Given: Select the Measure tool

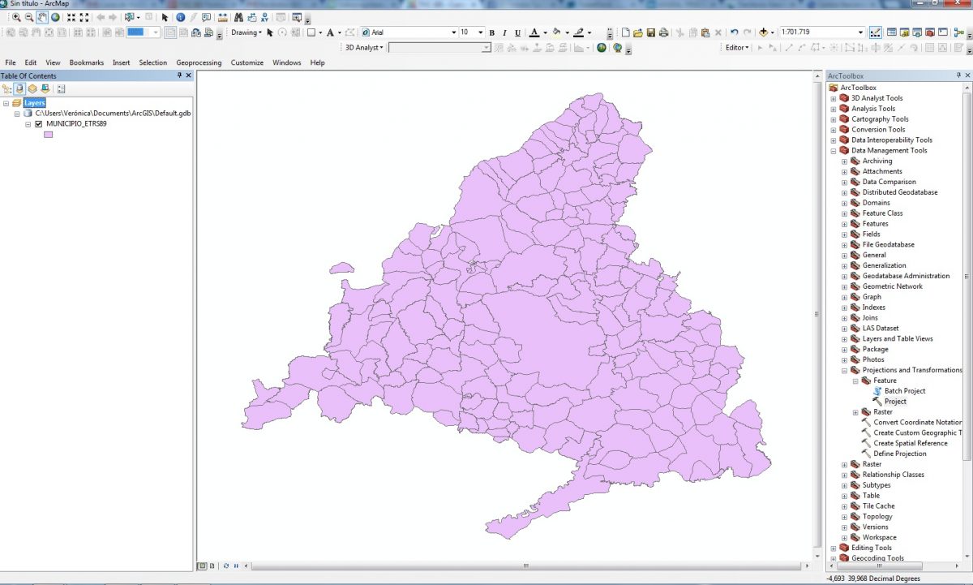Looking at the screenshot, I should pos(222,16).
